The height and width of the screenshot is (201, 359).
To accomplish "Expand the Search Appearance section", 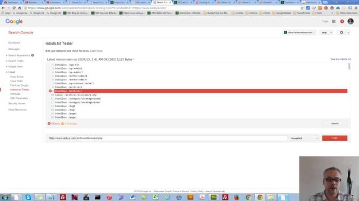I will [19, 55].
